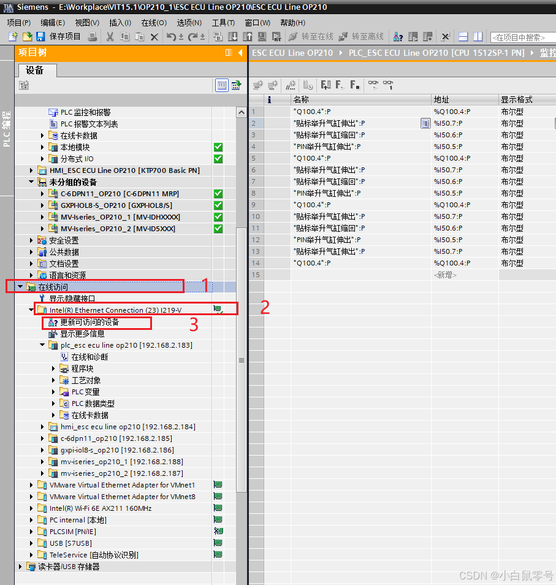Collapse 未分组的设备 node
This screenshot has height=585, width=556.
click(31, 182)
